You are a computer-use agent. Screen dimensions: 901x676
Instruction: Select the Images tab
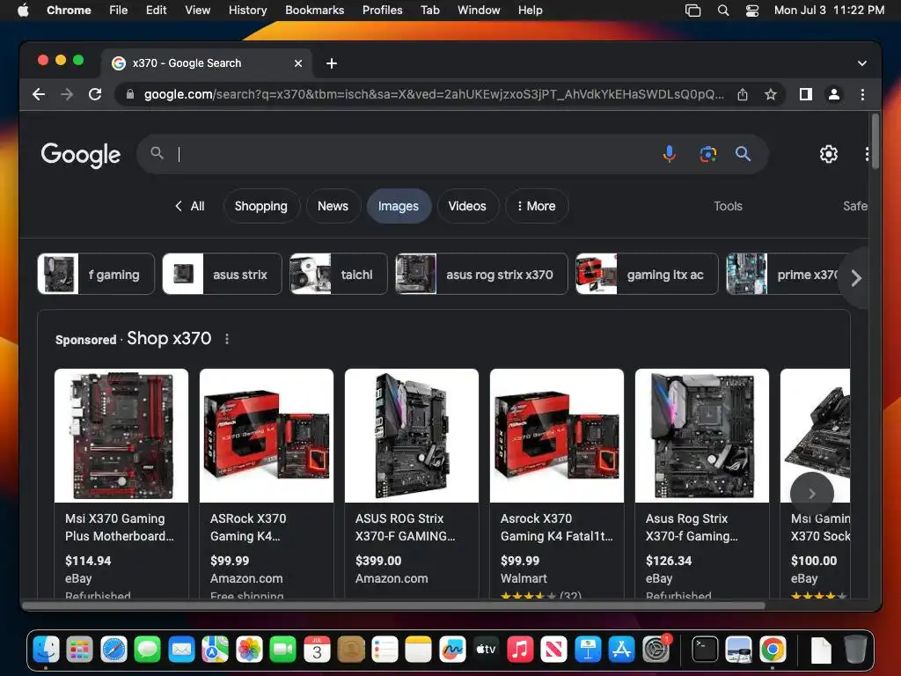pyautogui.click(x=399, y=206)
